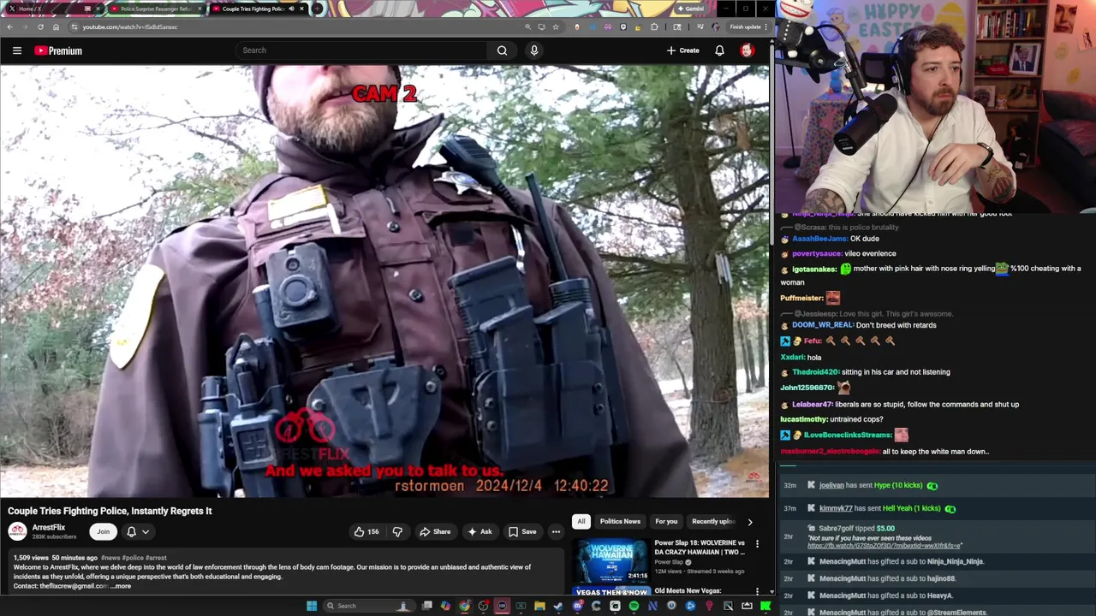Click the magnifier search submit button

tap(502, 50)
